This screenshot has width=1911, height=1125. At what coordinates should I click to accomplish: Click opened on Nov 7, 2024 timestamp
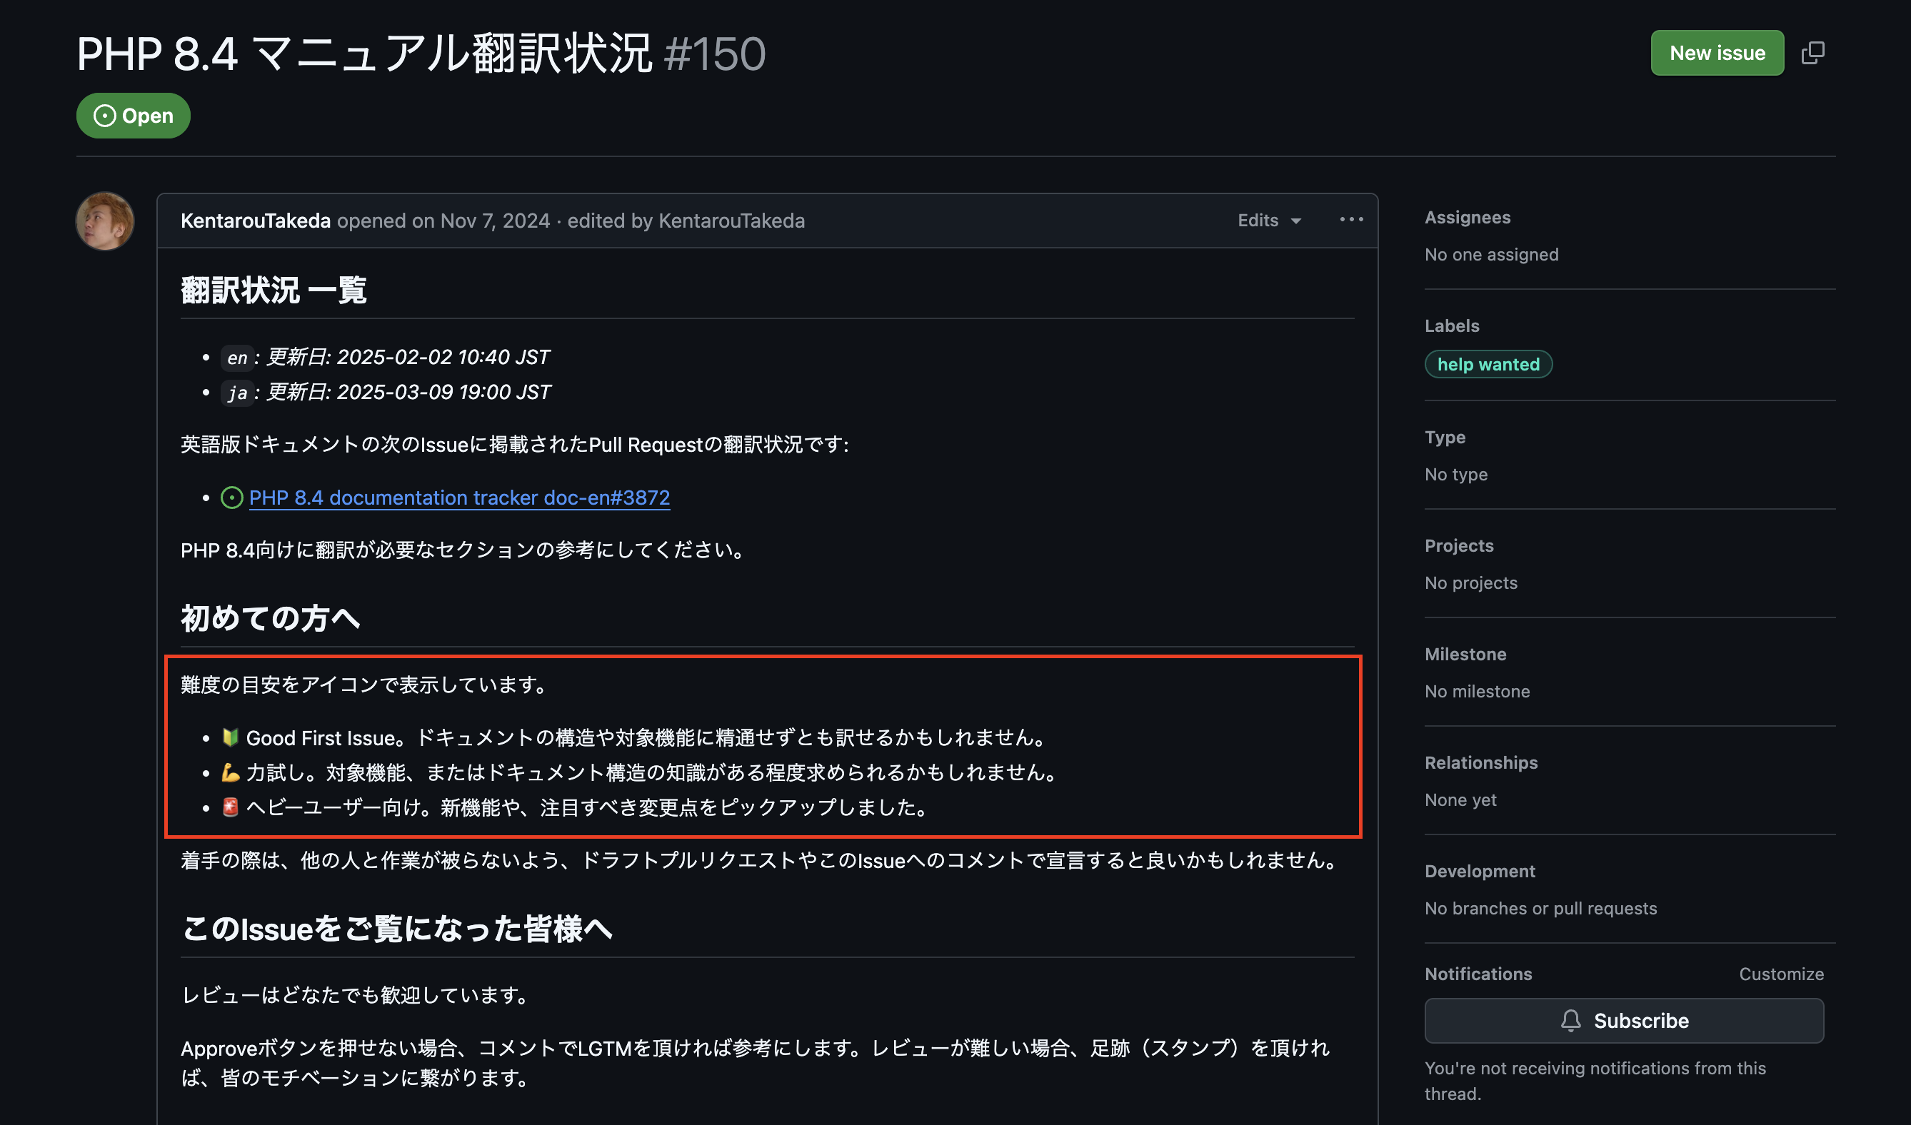[443, 221]
